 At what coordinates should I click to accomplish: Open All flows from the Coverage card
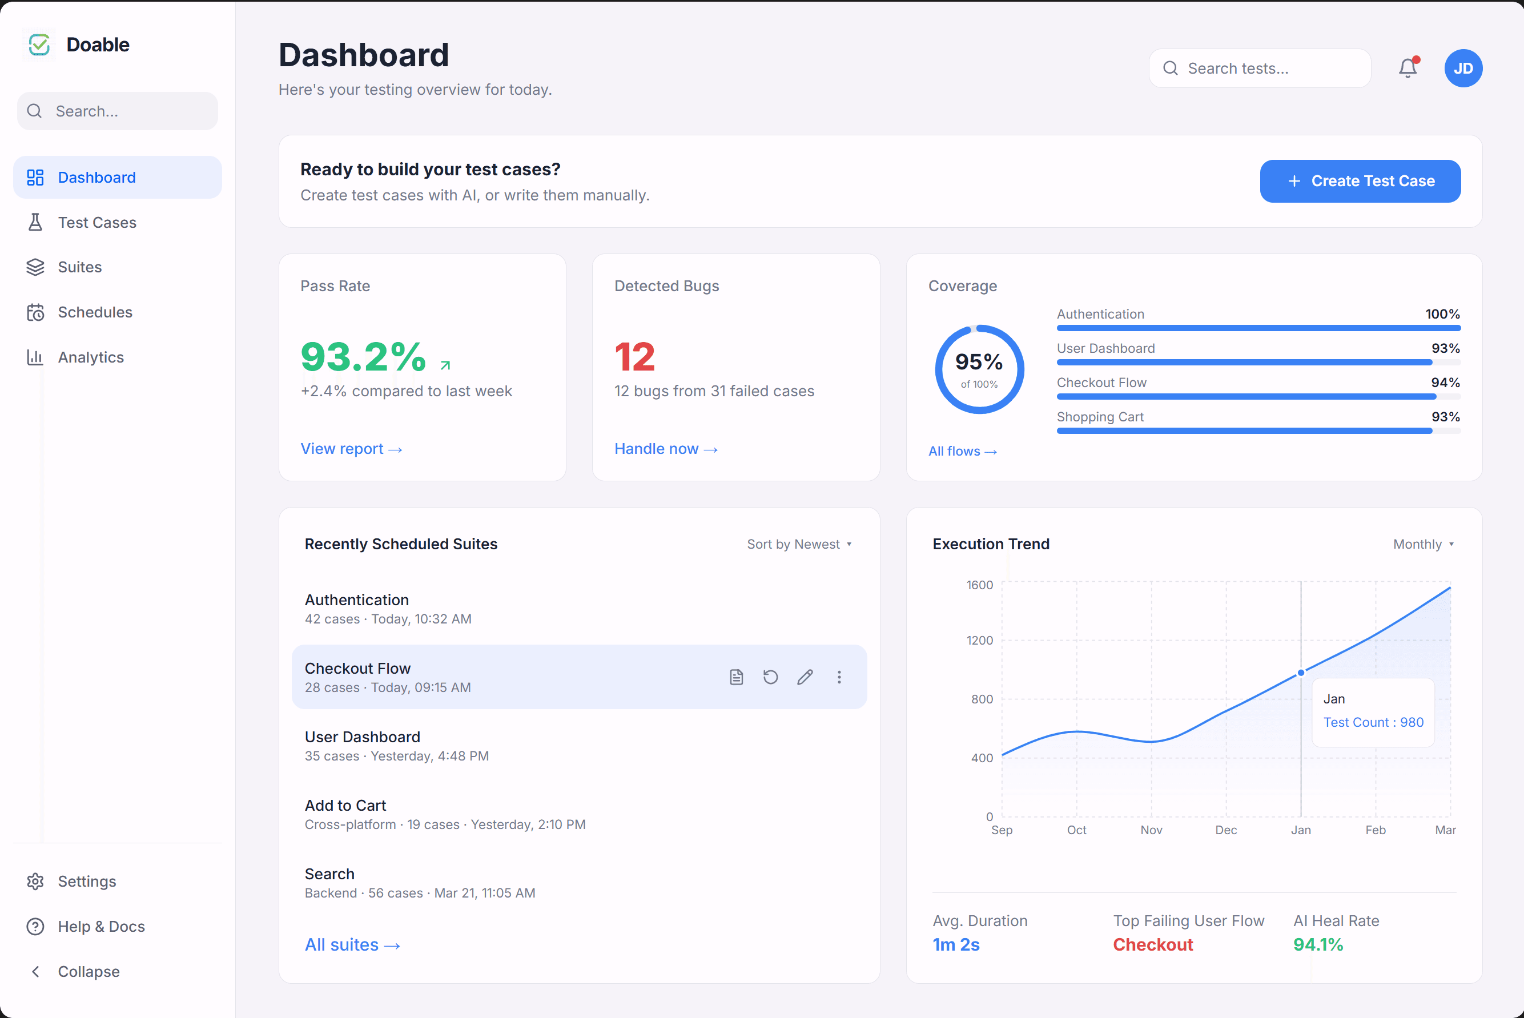pyautogui.click(x=962, y=450)
